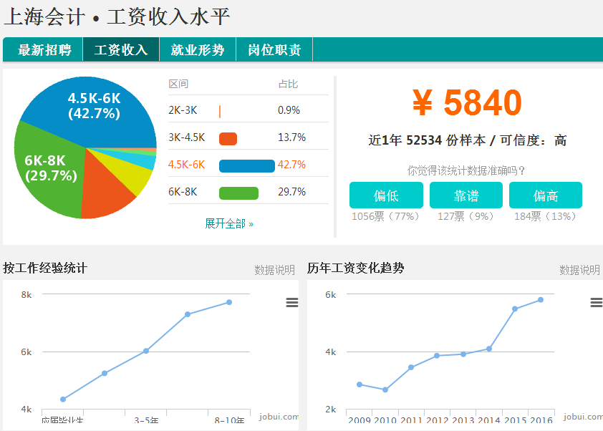Viewport: 603px width, 431px height.
Task: Click jobui.com credit under experience chart
Action: [x=279, y=417]
